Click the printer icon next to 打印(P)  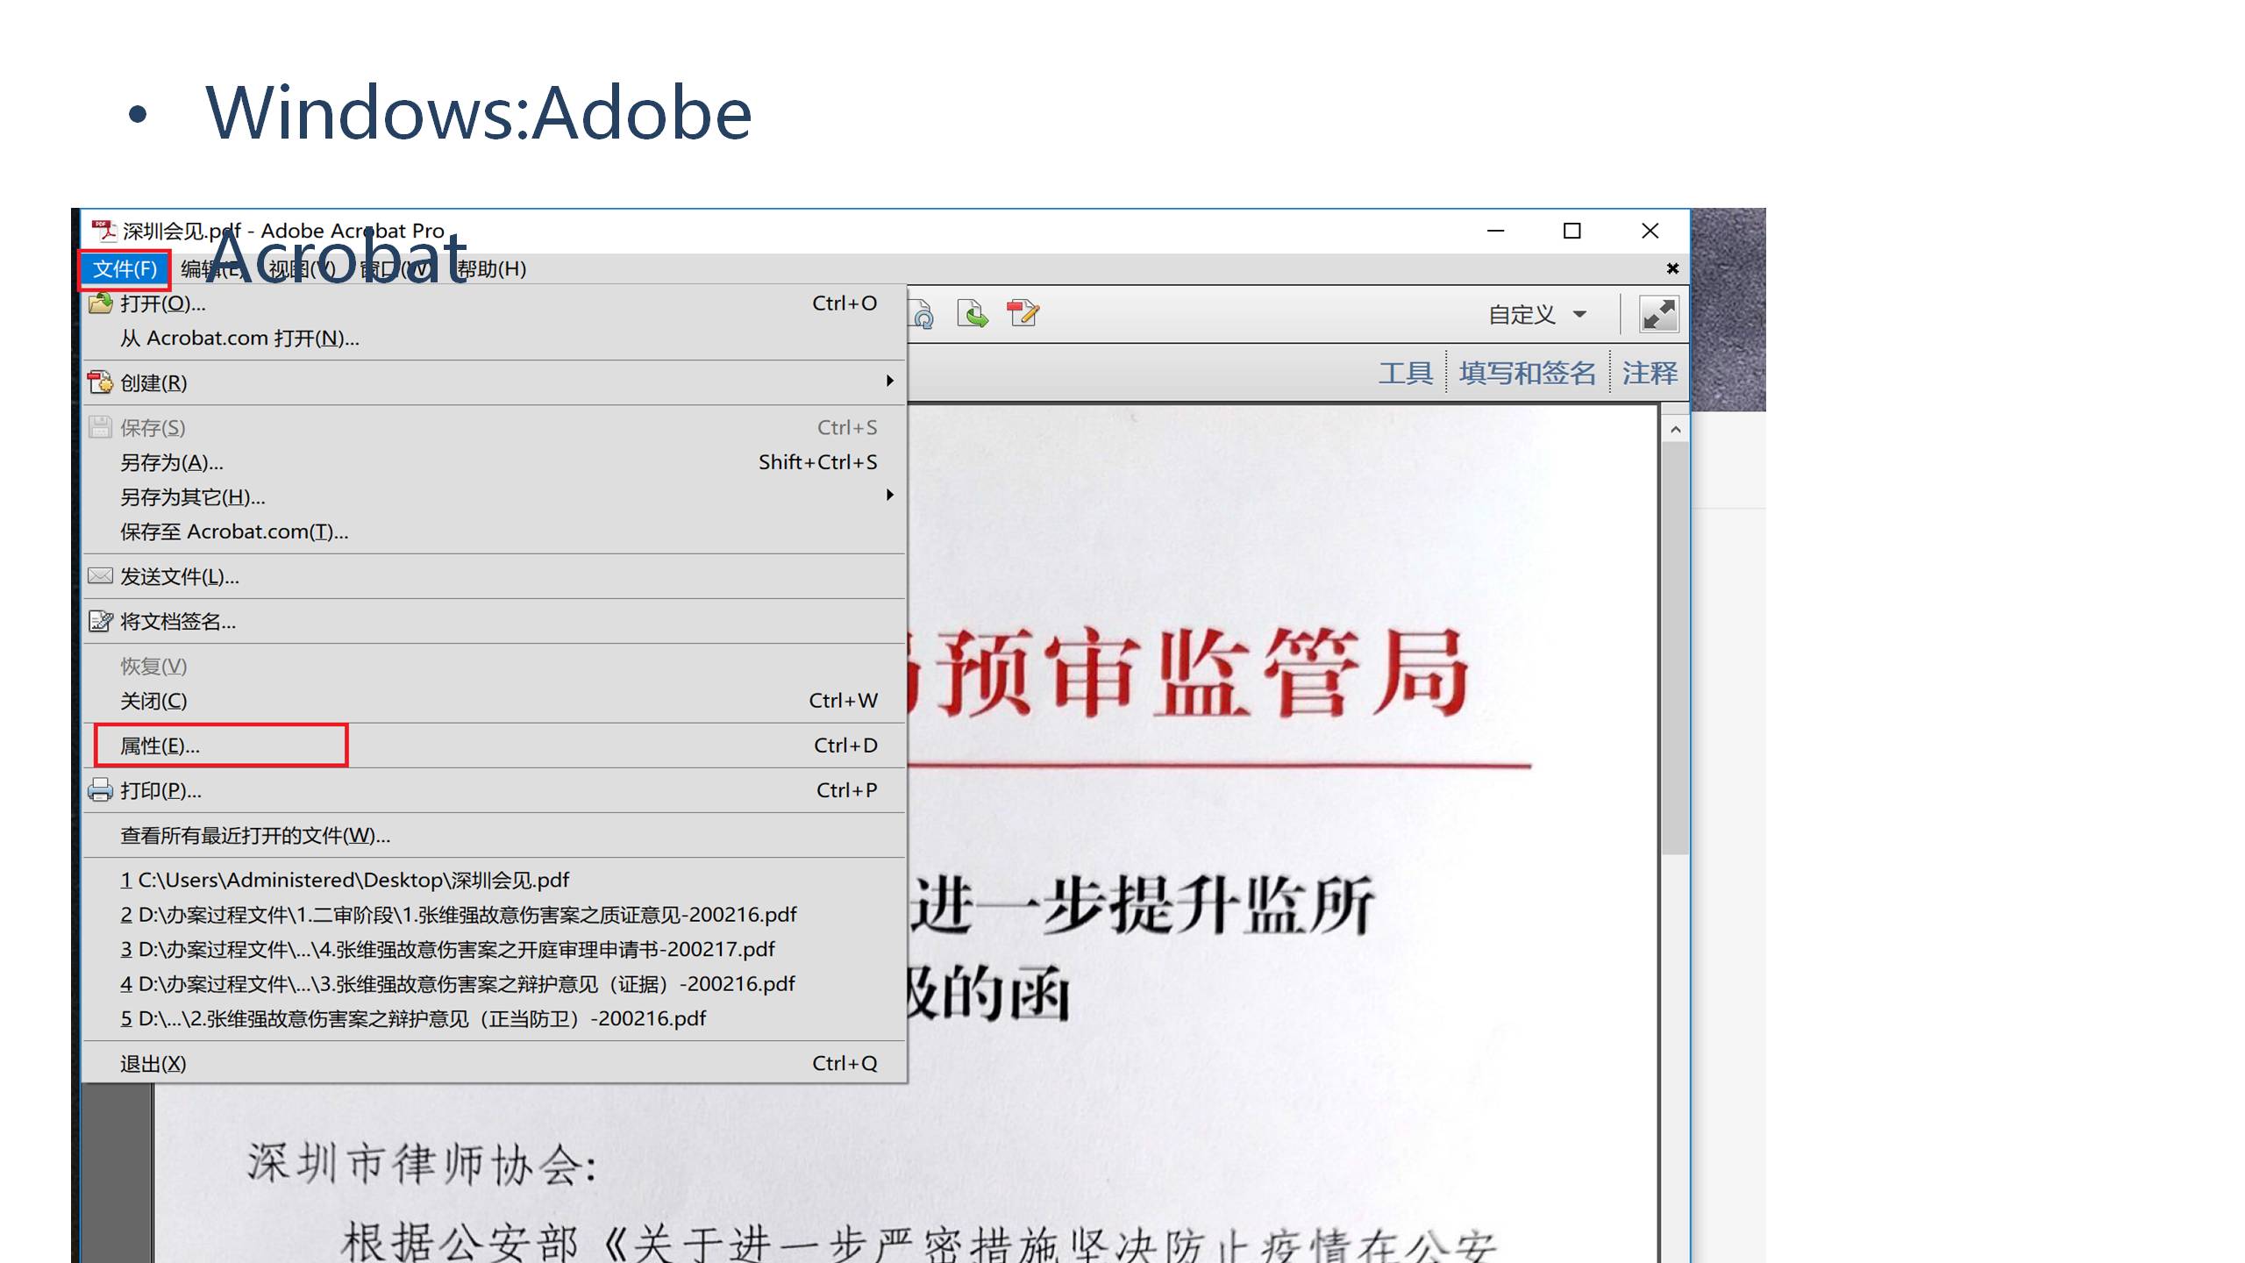point(101,790)
